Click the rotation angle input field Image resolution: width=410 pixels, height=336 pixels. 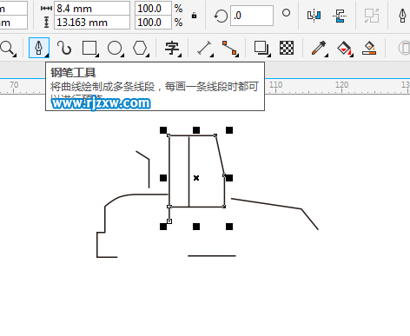(x=252, y=16)
